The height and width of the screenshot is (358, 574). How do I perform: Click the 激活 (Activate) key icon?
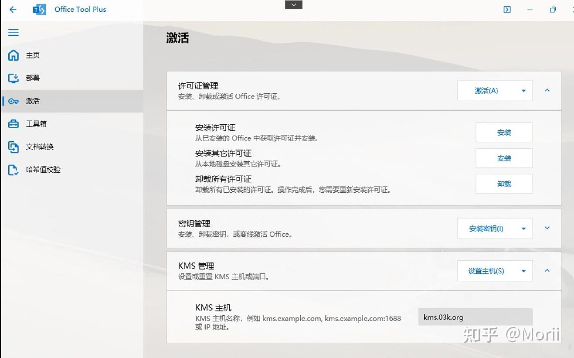13,101
